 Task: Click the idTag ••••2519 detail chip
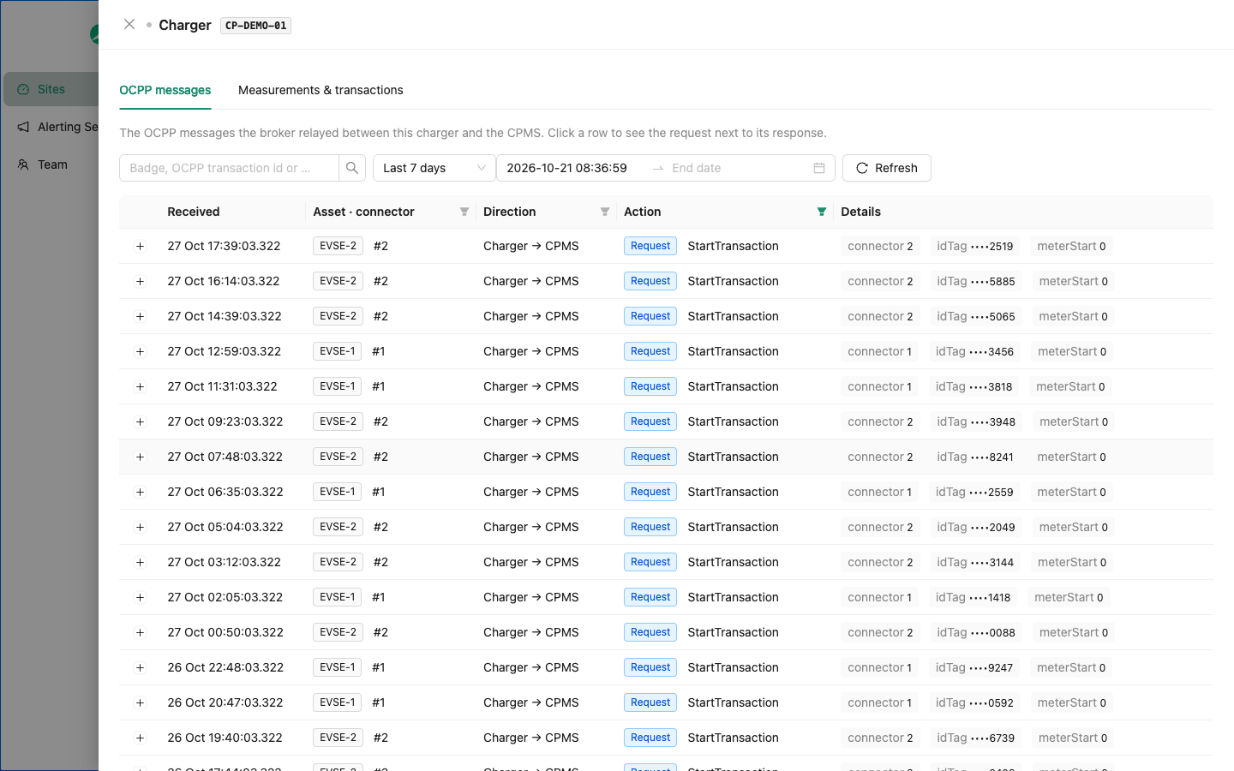coord(975,246)
